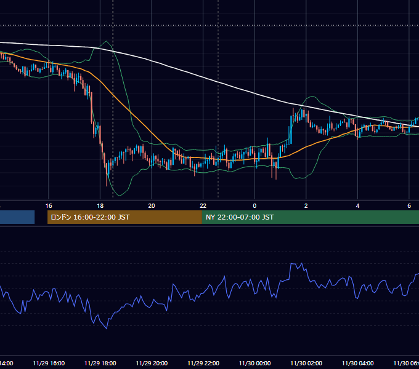Click the time axis label 2

pyautogui.click(x=306, y=206)
